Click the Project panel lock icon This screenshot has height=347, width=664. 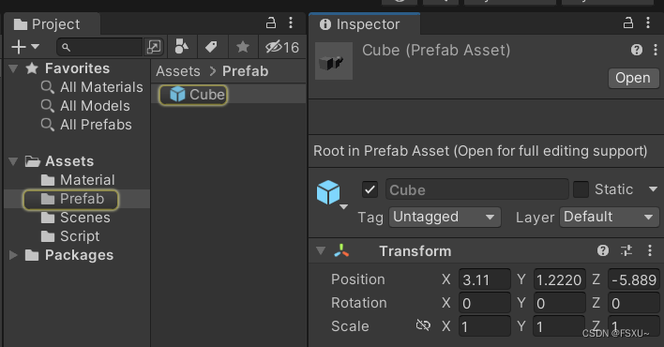[271, 23]
